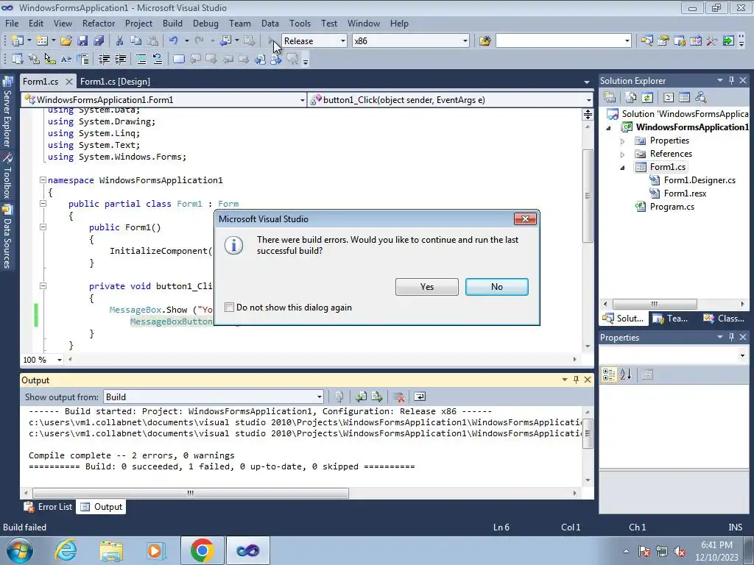Click the Add New Item toolbar icon
754x565 pixels.
41,41
